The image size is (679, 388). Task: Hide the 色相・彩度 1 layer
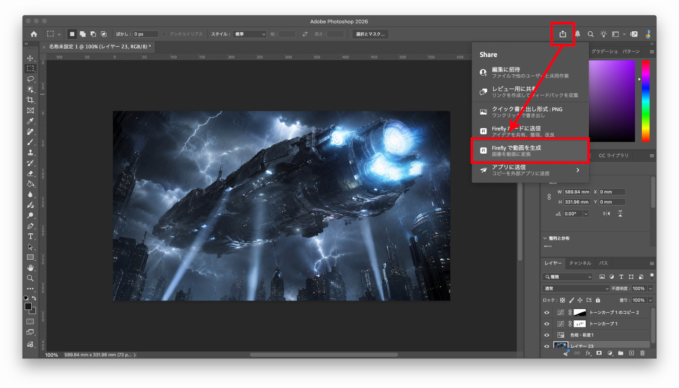547,335
